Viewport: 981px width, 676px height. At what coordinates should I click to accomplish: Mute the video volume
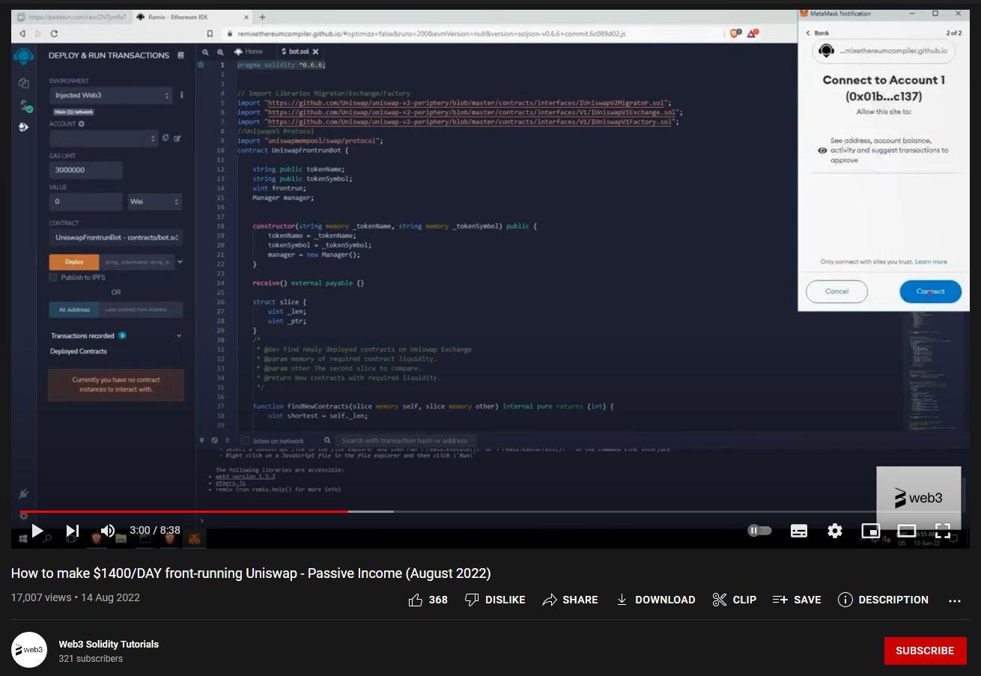click(x=108, y=531)
